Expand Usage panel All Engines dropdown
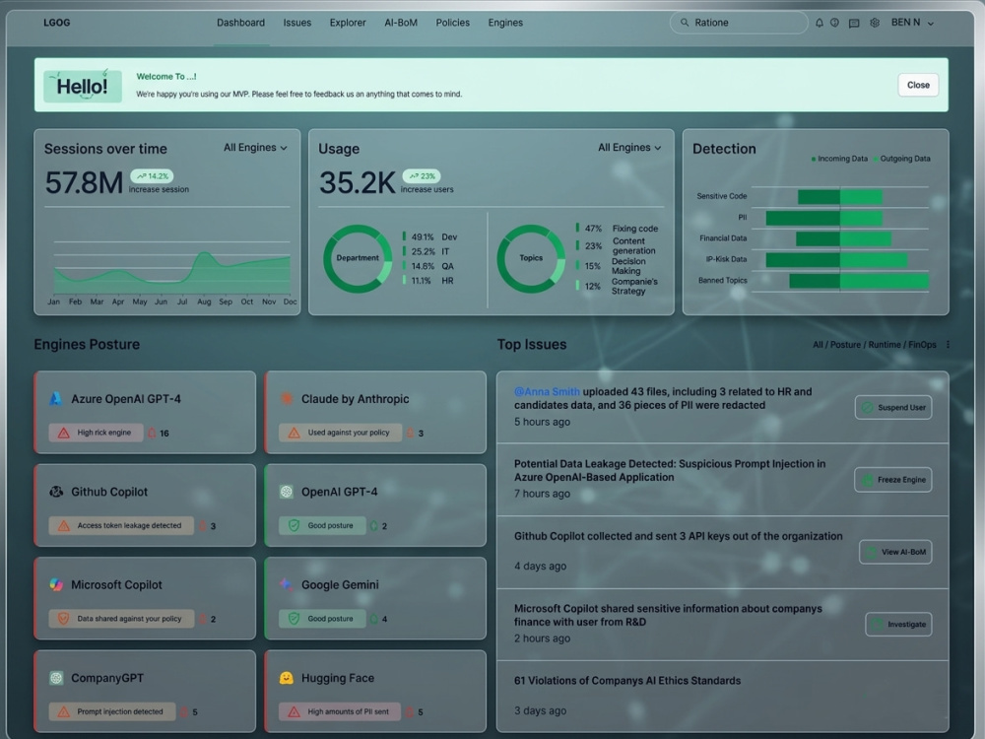This screenshot has height=739, width=985. 629,148
